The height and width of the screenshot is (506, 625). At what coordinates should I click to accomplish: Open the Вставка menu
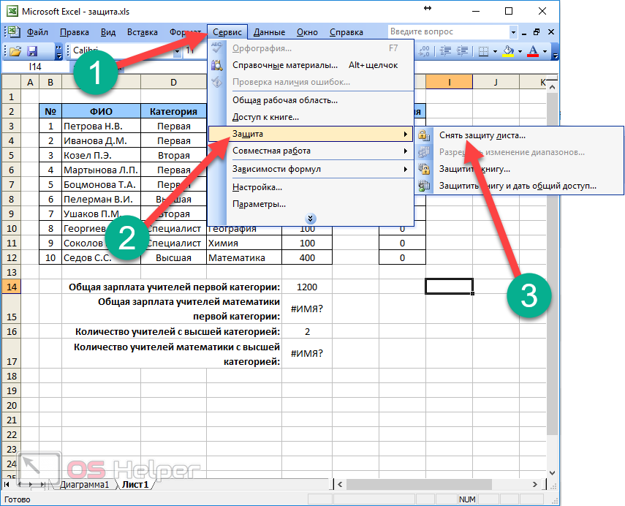point(143,32)
